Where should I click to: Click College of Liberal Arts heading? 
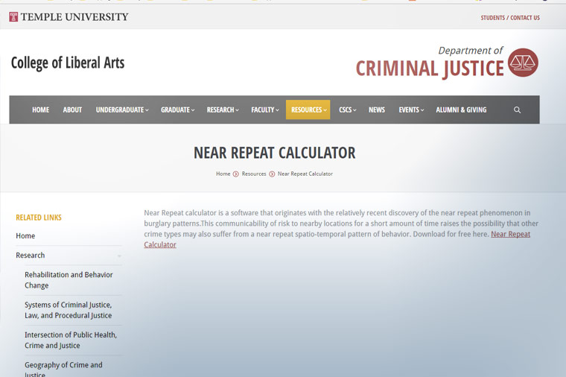tap(68, 63)
